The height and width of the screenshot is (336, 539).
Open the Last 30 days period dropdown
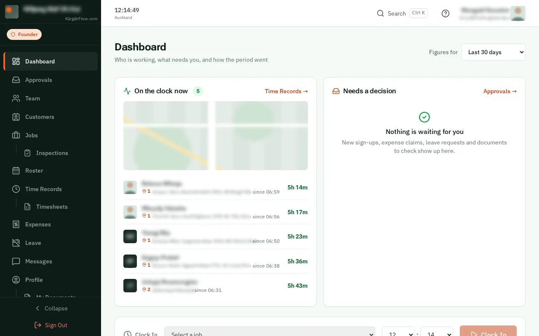click(493, 52)
